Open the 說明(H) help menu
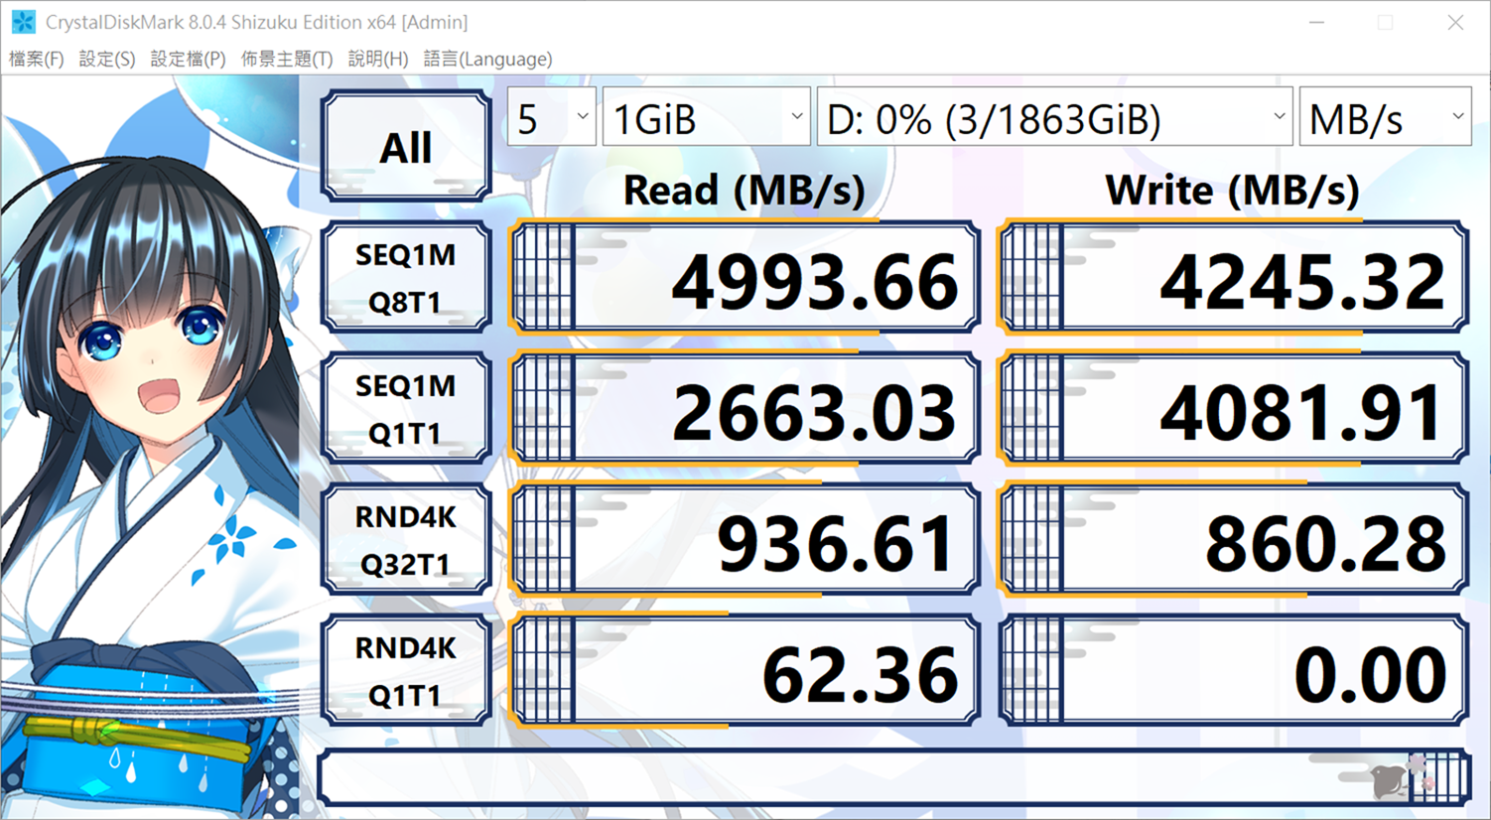This screenshot has width=1491, height=820. pos(377,59)
